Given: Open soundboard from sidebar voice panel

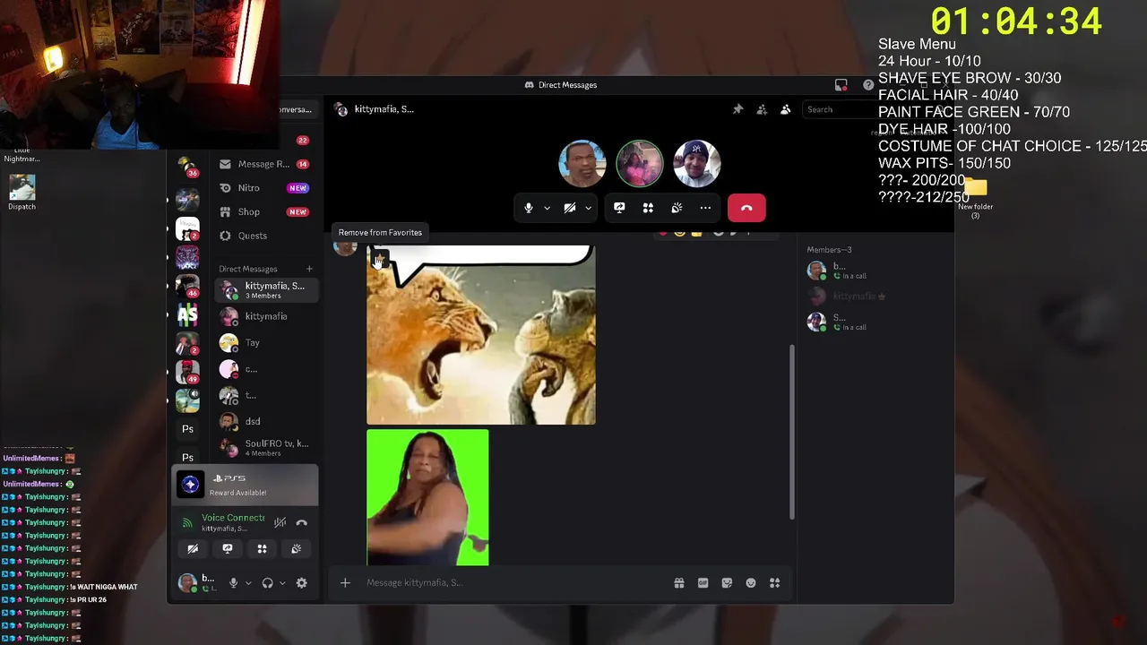Looking at the screenshot, I should pyautogui.click(x=297, y=549).
